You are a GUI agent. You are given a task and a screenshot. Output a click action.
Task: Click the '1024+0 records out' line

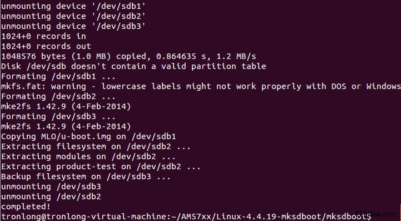pos(46,46)
